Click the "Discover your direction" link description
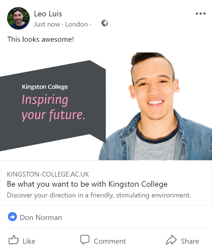Screen dimensions: 212x251 click(99, 195)
